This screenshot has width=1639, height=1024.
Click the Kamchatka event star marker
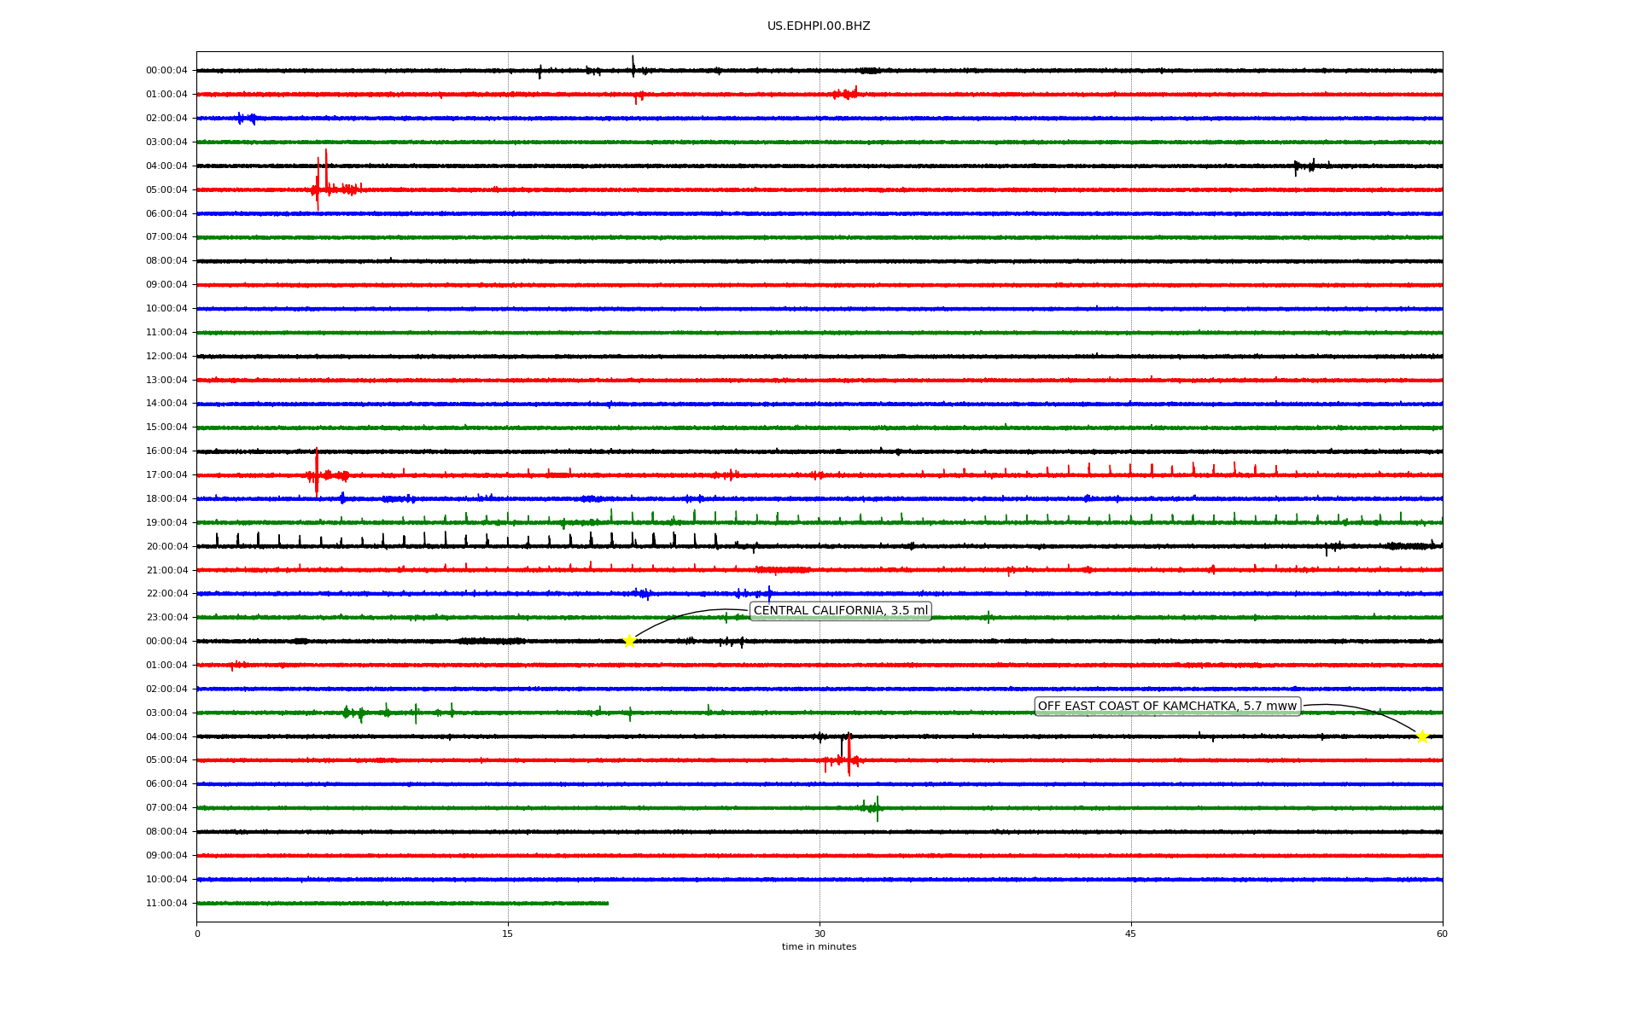1422,736
